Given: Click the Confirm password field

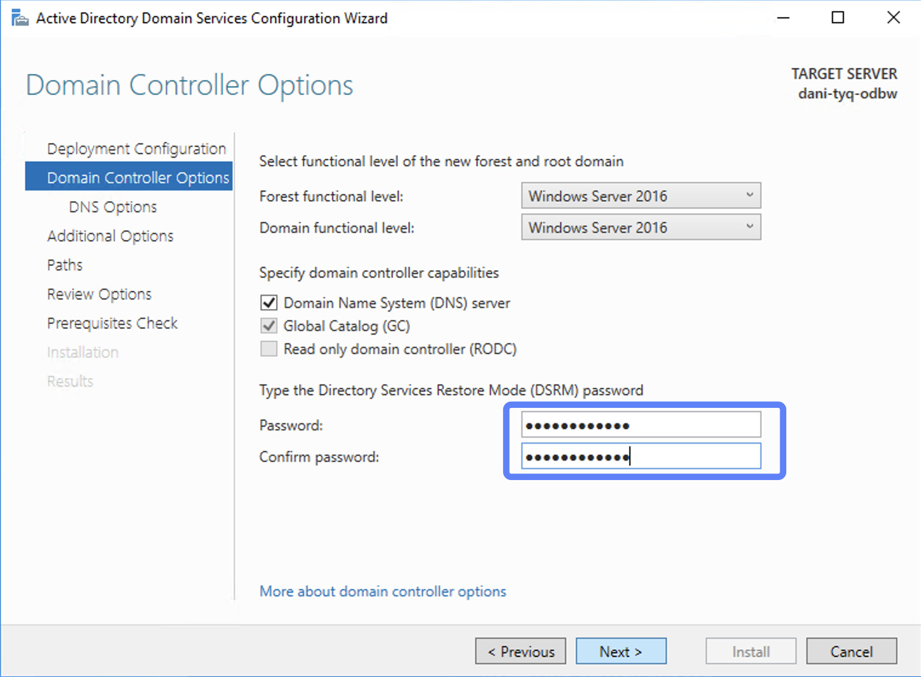Looking at the screenshot, I should point(641,456).
